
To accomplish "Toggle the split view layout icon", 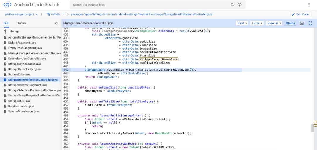I will (301, 23).
